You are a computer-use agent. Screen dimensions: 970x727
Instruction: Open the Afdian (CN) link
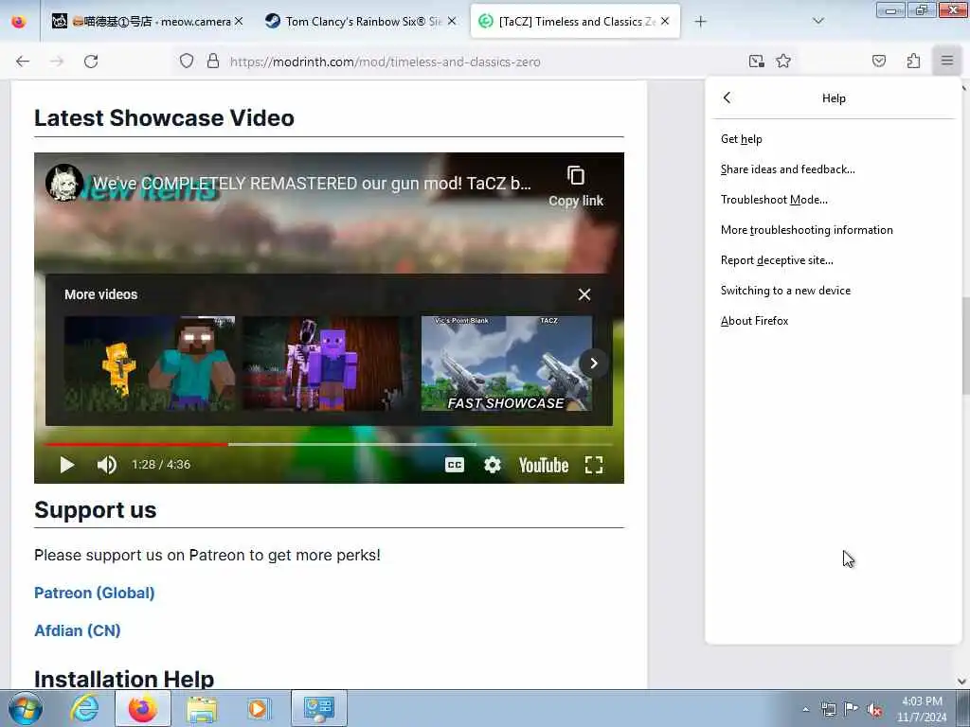coord(78,630)
